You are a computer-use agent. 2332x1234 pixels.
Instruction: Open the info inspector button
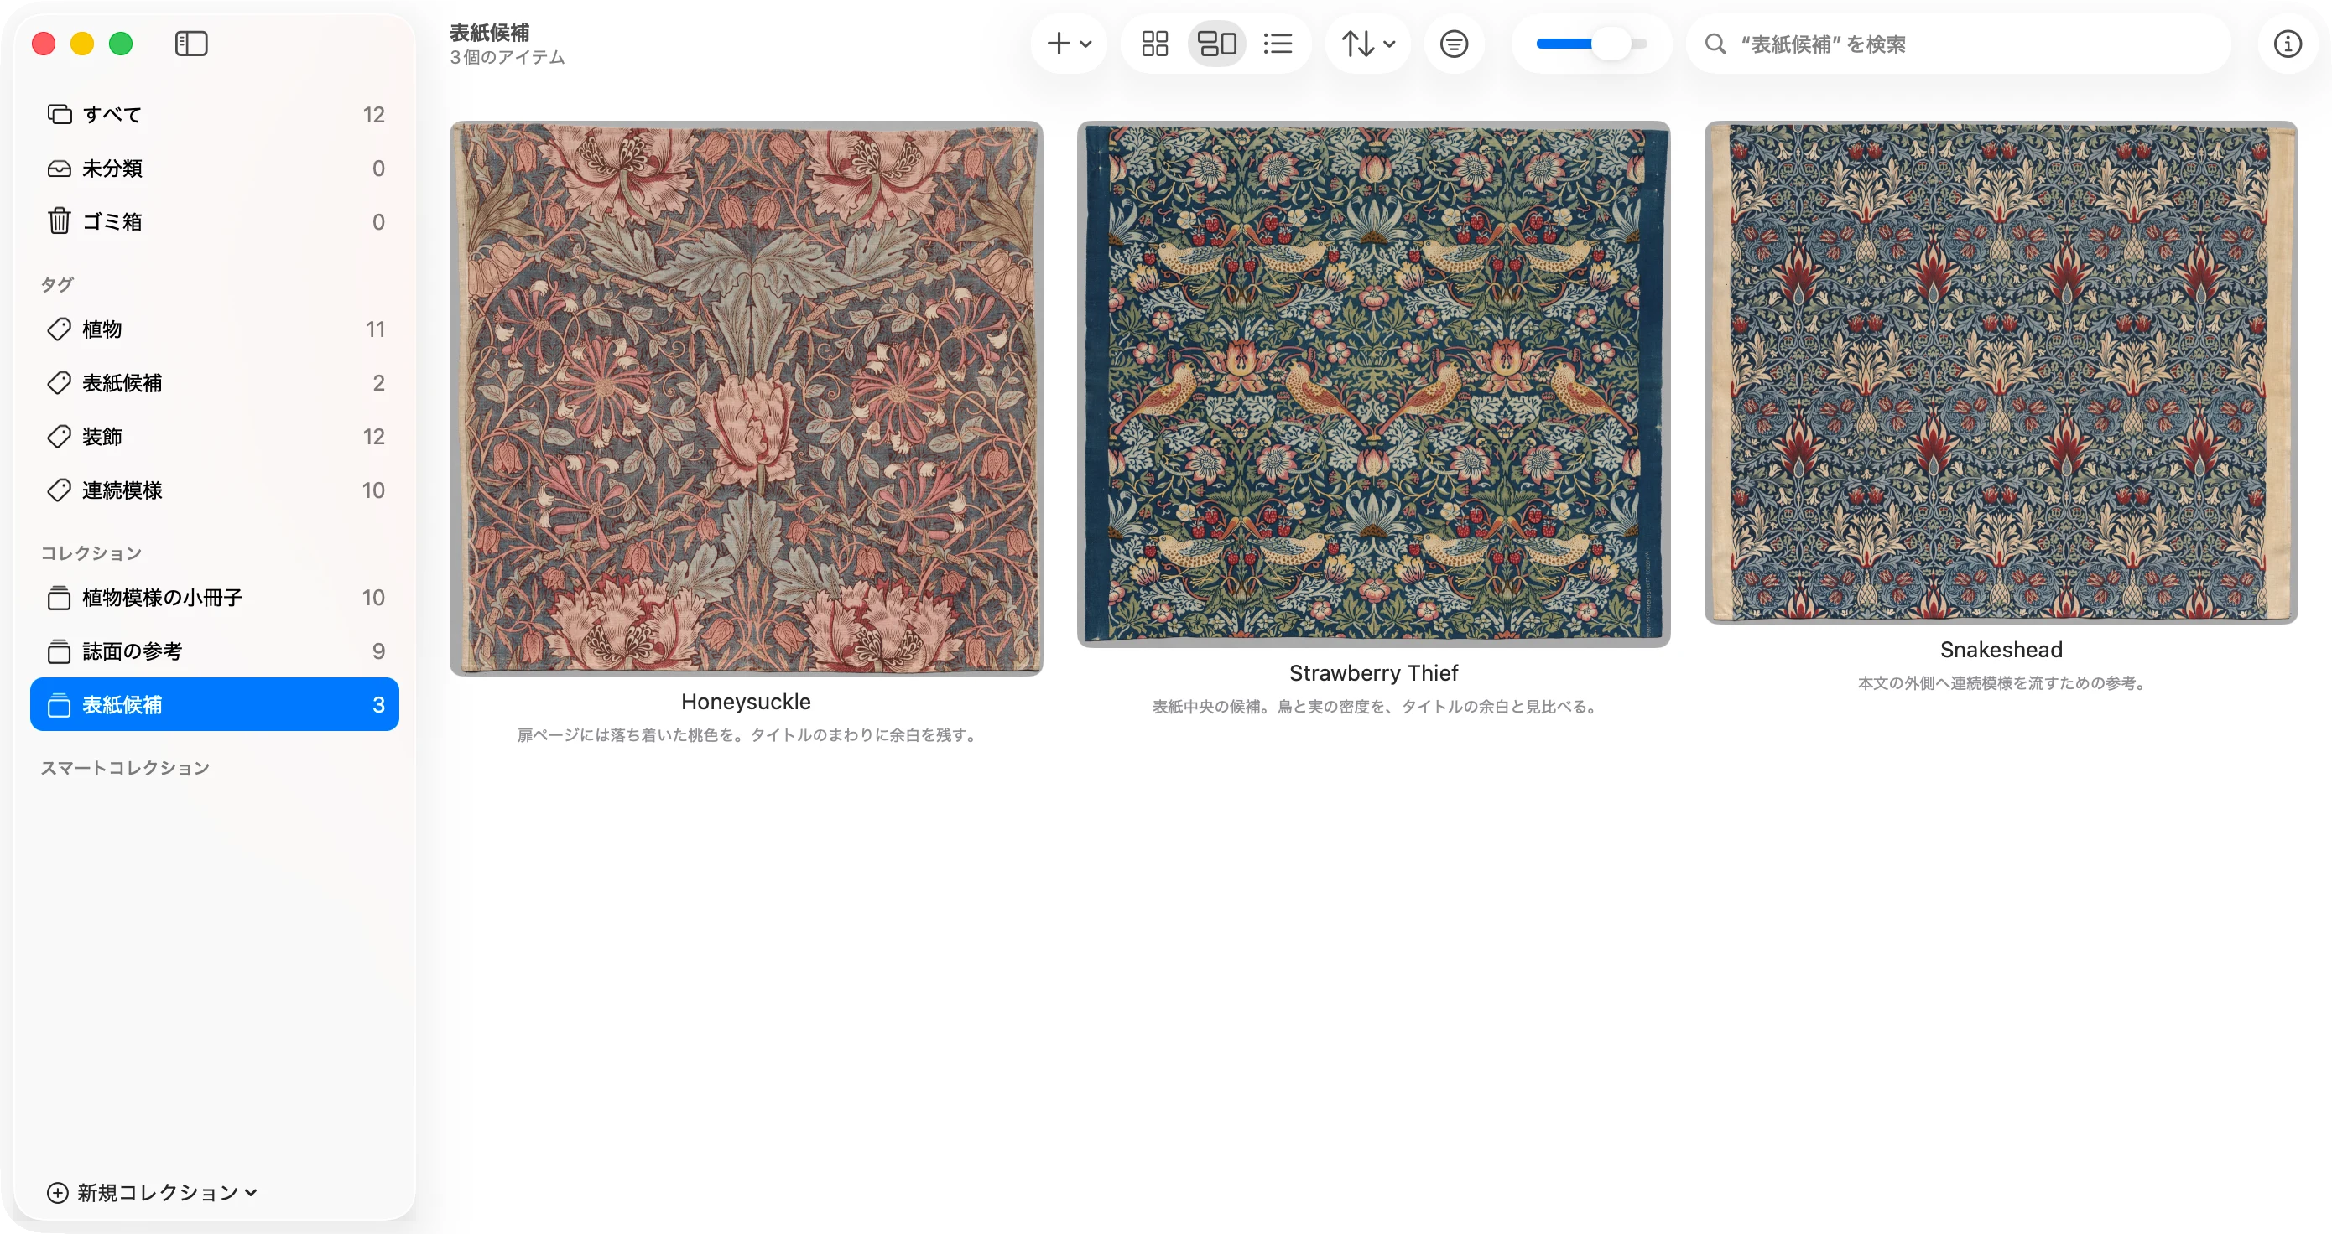pyautogui.click(x=2288, y=44)
